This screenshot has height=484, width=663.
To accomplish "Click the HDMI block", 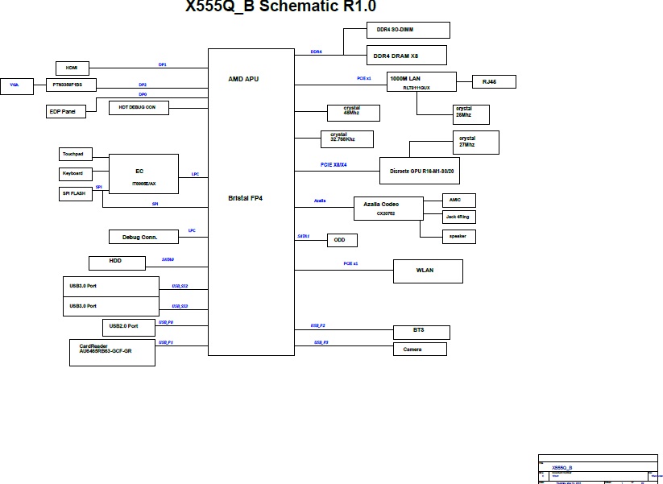I will 73,68.
